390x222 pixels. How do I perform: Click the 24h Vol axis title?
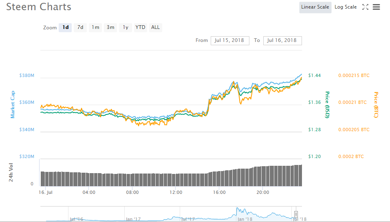(x=11, y=172)
